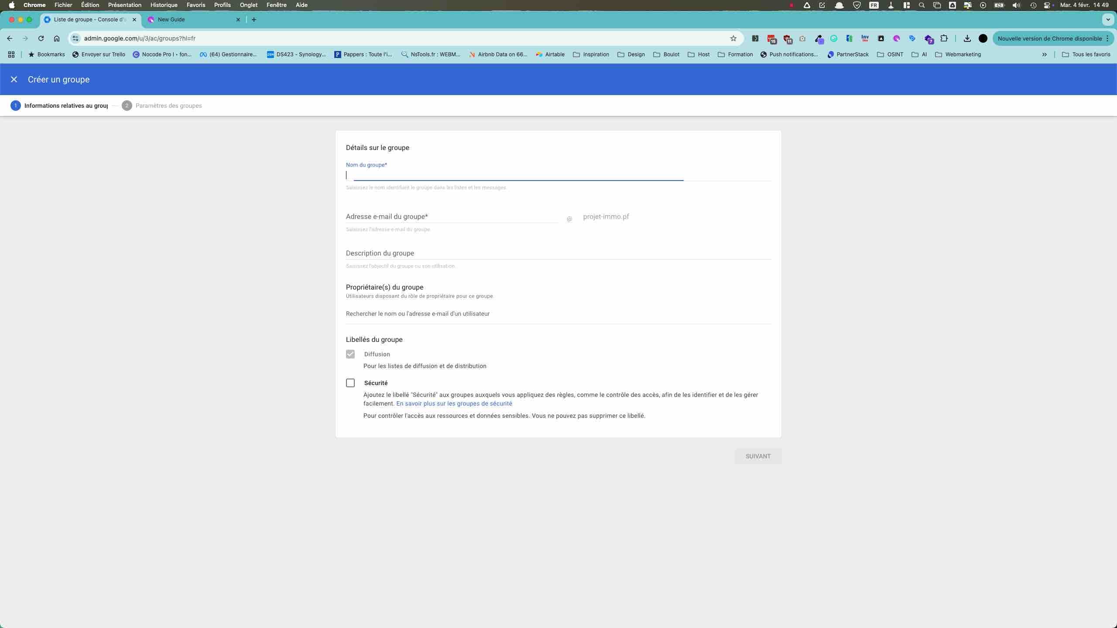Image resolution: width=1117 pixels, height=628 pixels.
Task: Toggle the Diffusion label checkbox
Action: (350, 354)
